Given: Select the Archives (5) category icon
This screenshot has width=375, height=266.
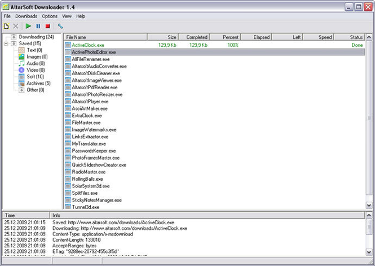Looking at the screenshot, I should click(21, 84).
